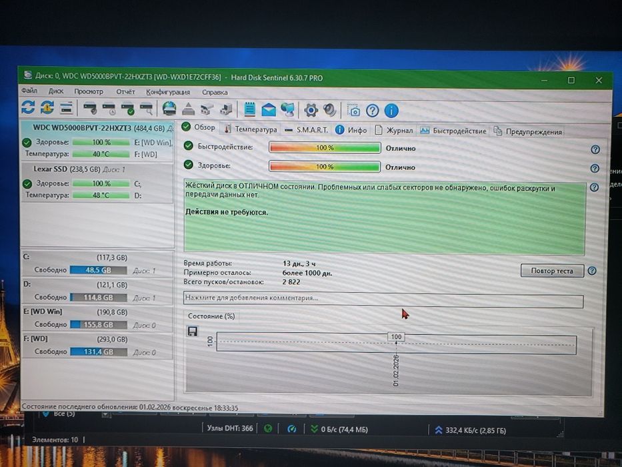
Task: Select the Обзор tab
Action: tap(199, 127)
